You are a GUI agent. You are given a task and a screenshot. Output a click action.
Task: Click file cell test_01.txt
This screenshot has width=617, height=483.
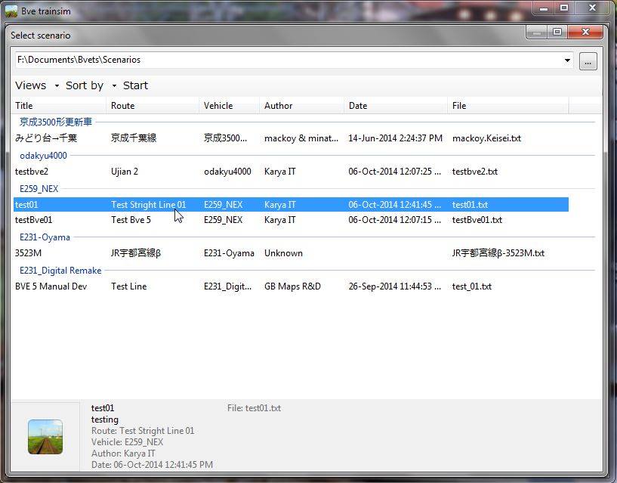click(x=472, y=286)
